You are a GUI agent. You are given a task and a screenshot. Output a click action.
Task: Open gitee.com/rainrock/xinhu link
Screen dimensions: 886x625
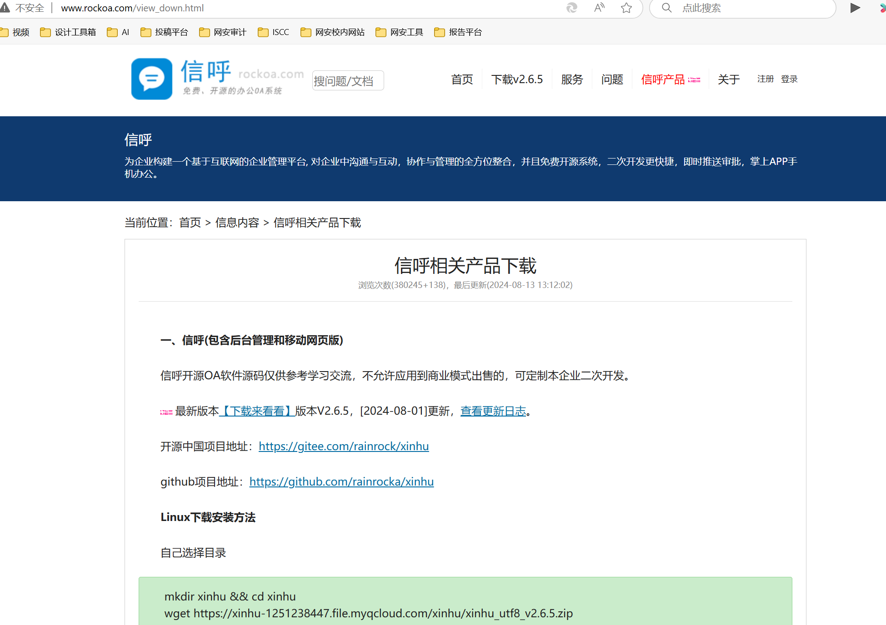pos(344,446)
